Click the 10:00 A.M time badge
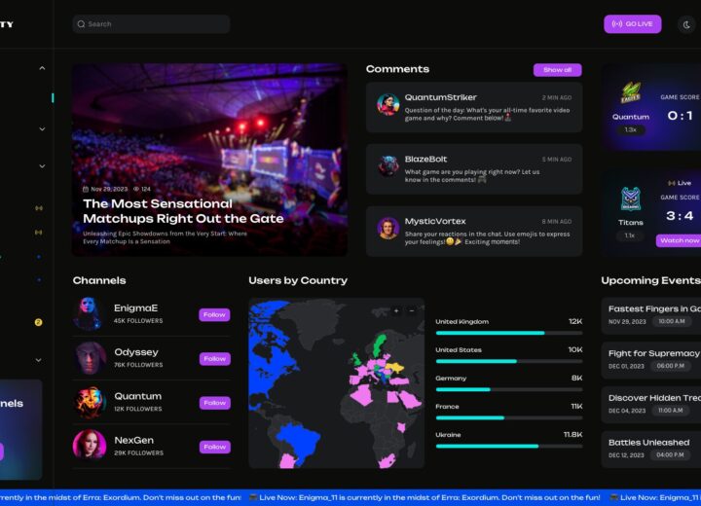Image resolution: width=701 pixels, height=506 pixels. pyautogui.click(x=672, y=321)
